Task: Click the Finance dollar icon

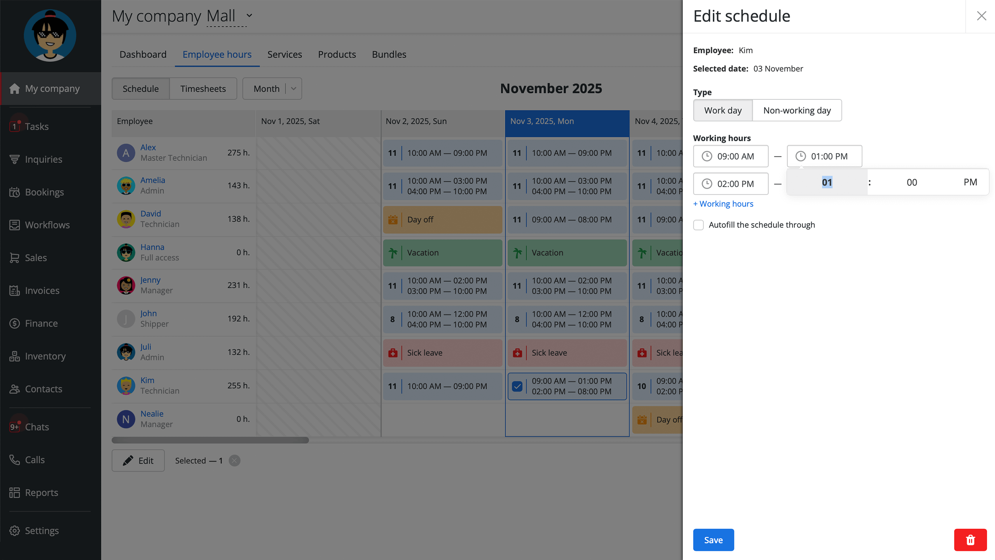Action: tap(15, 323)
